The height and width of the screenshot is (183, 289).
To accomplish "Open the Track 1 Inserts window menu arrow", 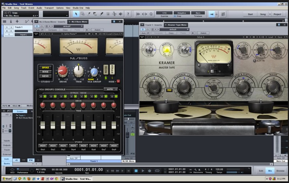I will point(142,25).
